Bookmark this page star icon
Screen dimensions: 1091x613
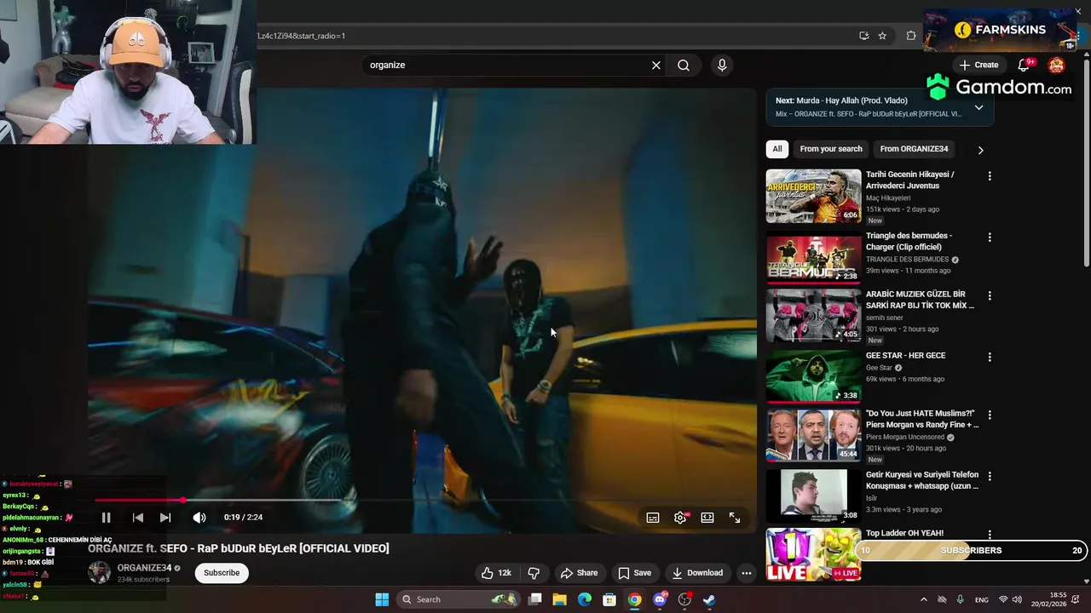click(x=882, y=36)
